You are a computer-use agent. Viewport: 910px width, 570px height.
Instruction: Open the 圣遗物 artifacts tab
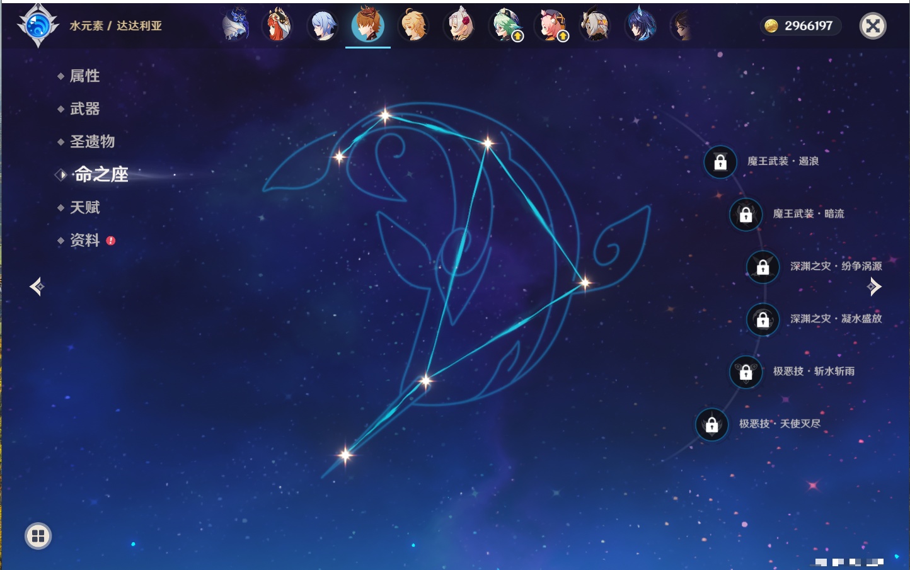point(92,142)
